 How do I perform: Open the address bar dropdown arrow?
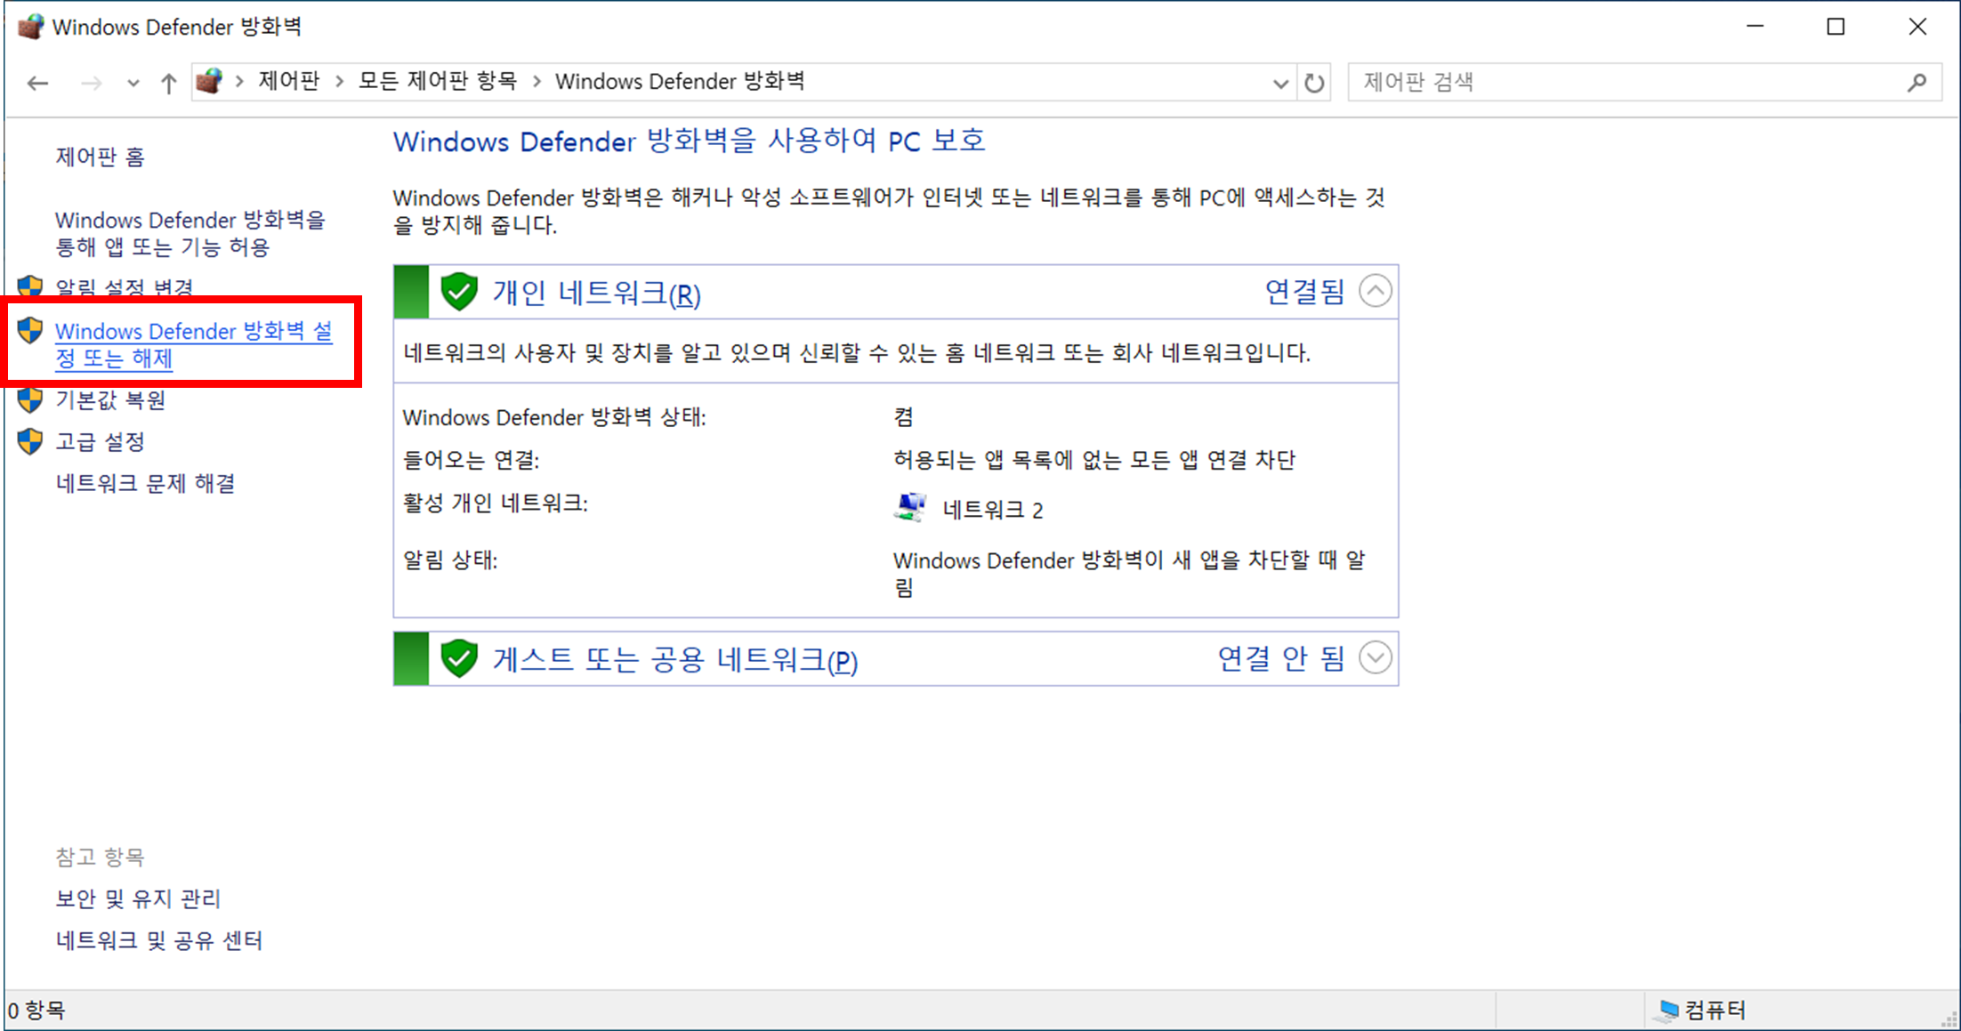point(1280,82)
